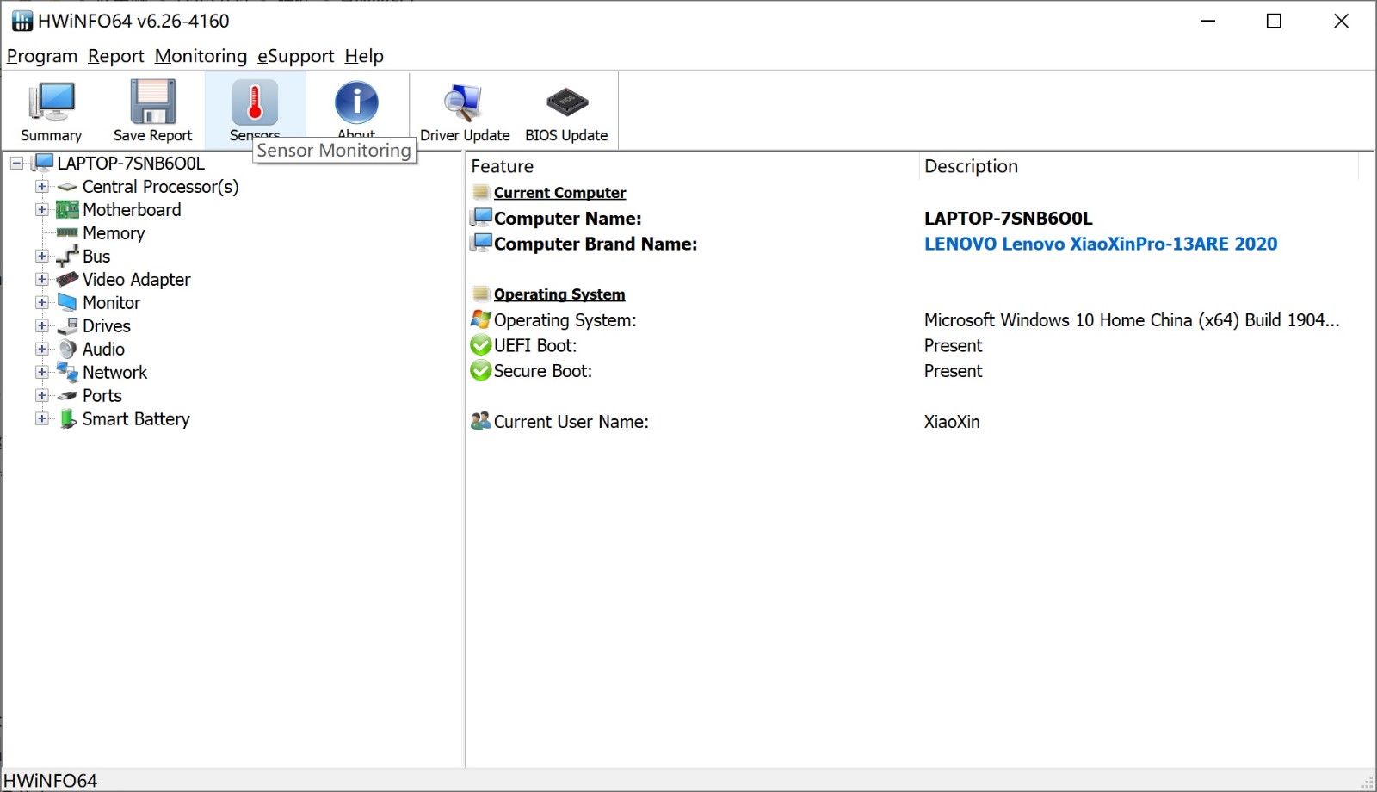Collapse the LAPTOP-7SNB6O0L root tree
This screenshot has width=1377, height=792.
pos(16,164)
